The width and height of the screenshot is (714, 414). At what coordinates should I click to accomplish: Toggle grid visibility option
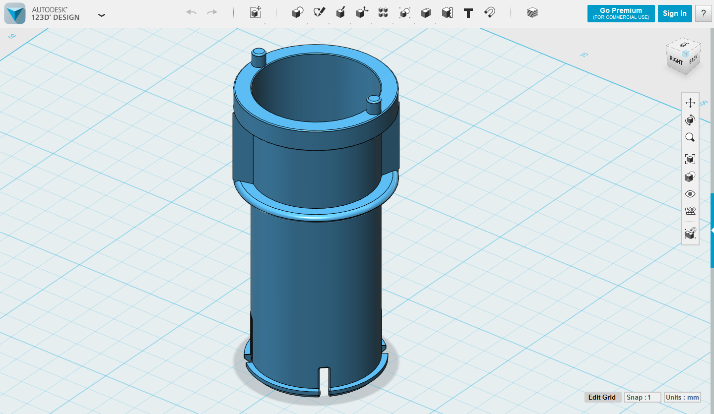tap(690, 211)
